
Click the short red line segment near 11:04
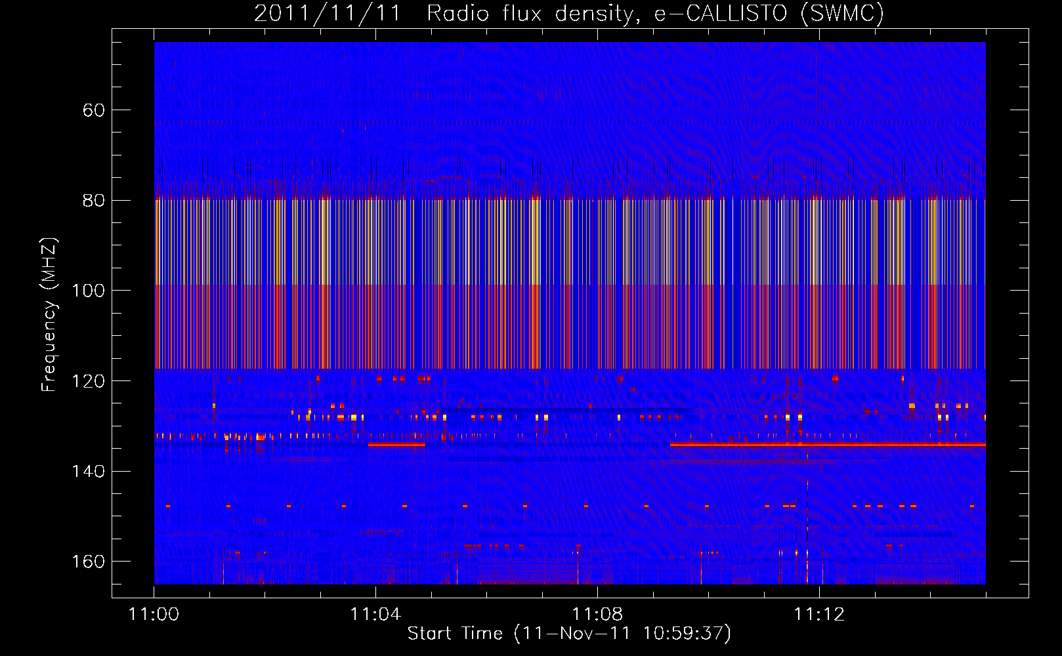[396, 444]
